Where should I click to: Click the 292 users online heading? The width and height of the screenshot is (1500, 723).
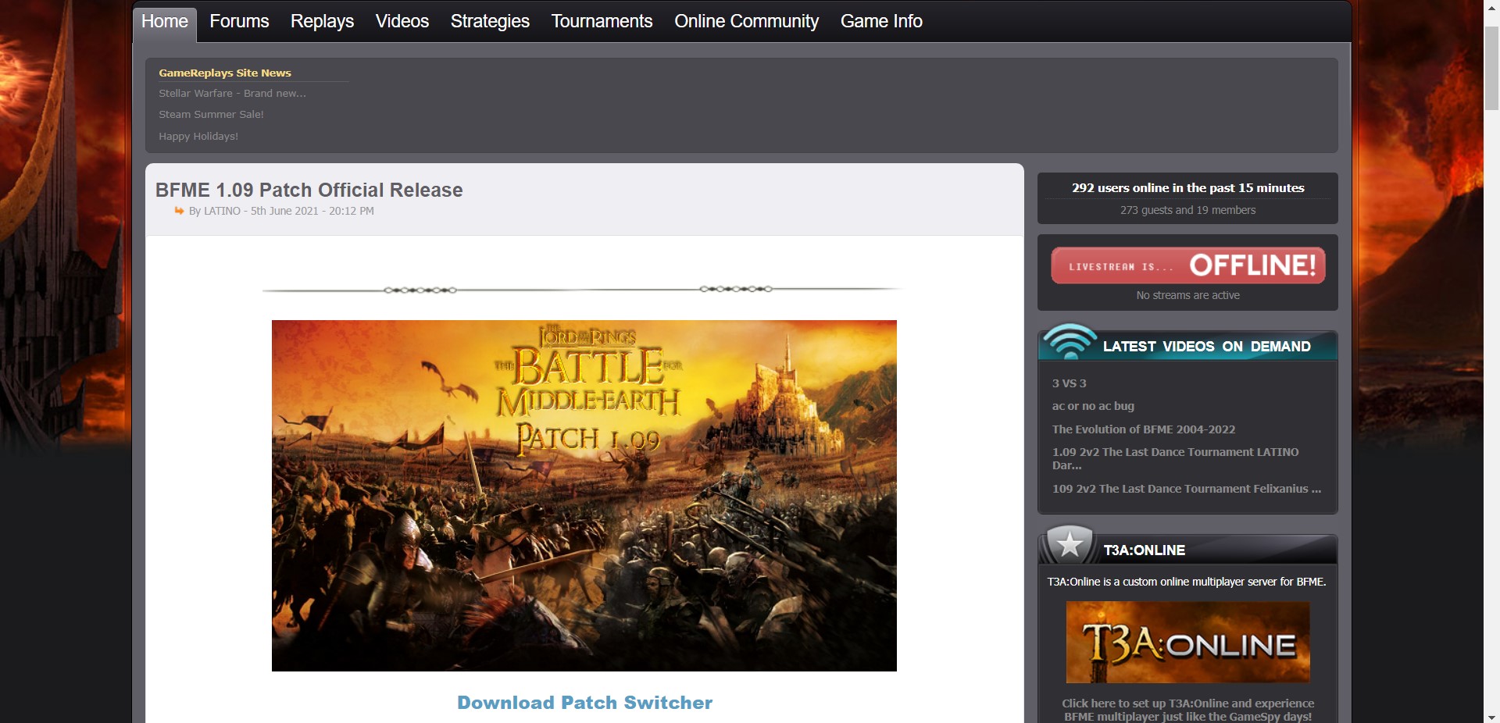(1187, 187)
